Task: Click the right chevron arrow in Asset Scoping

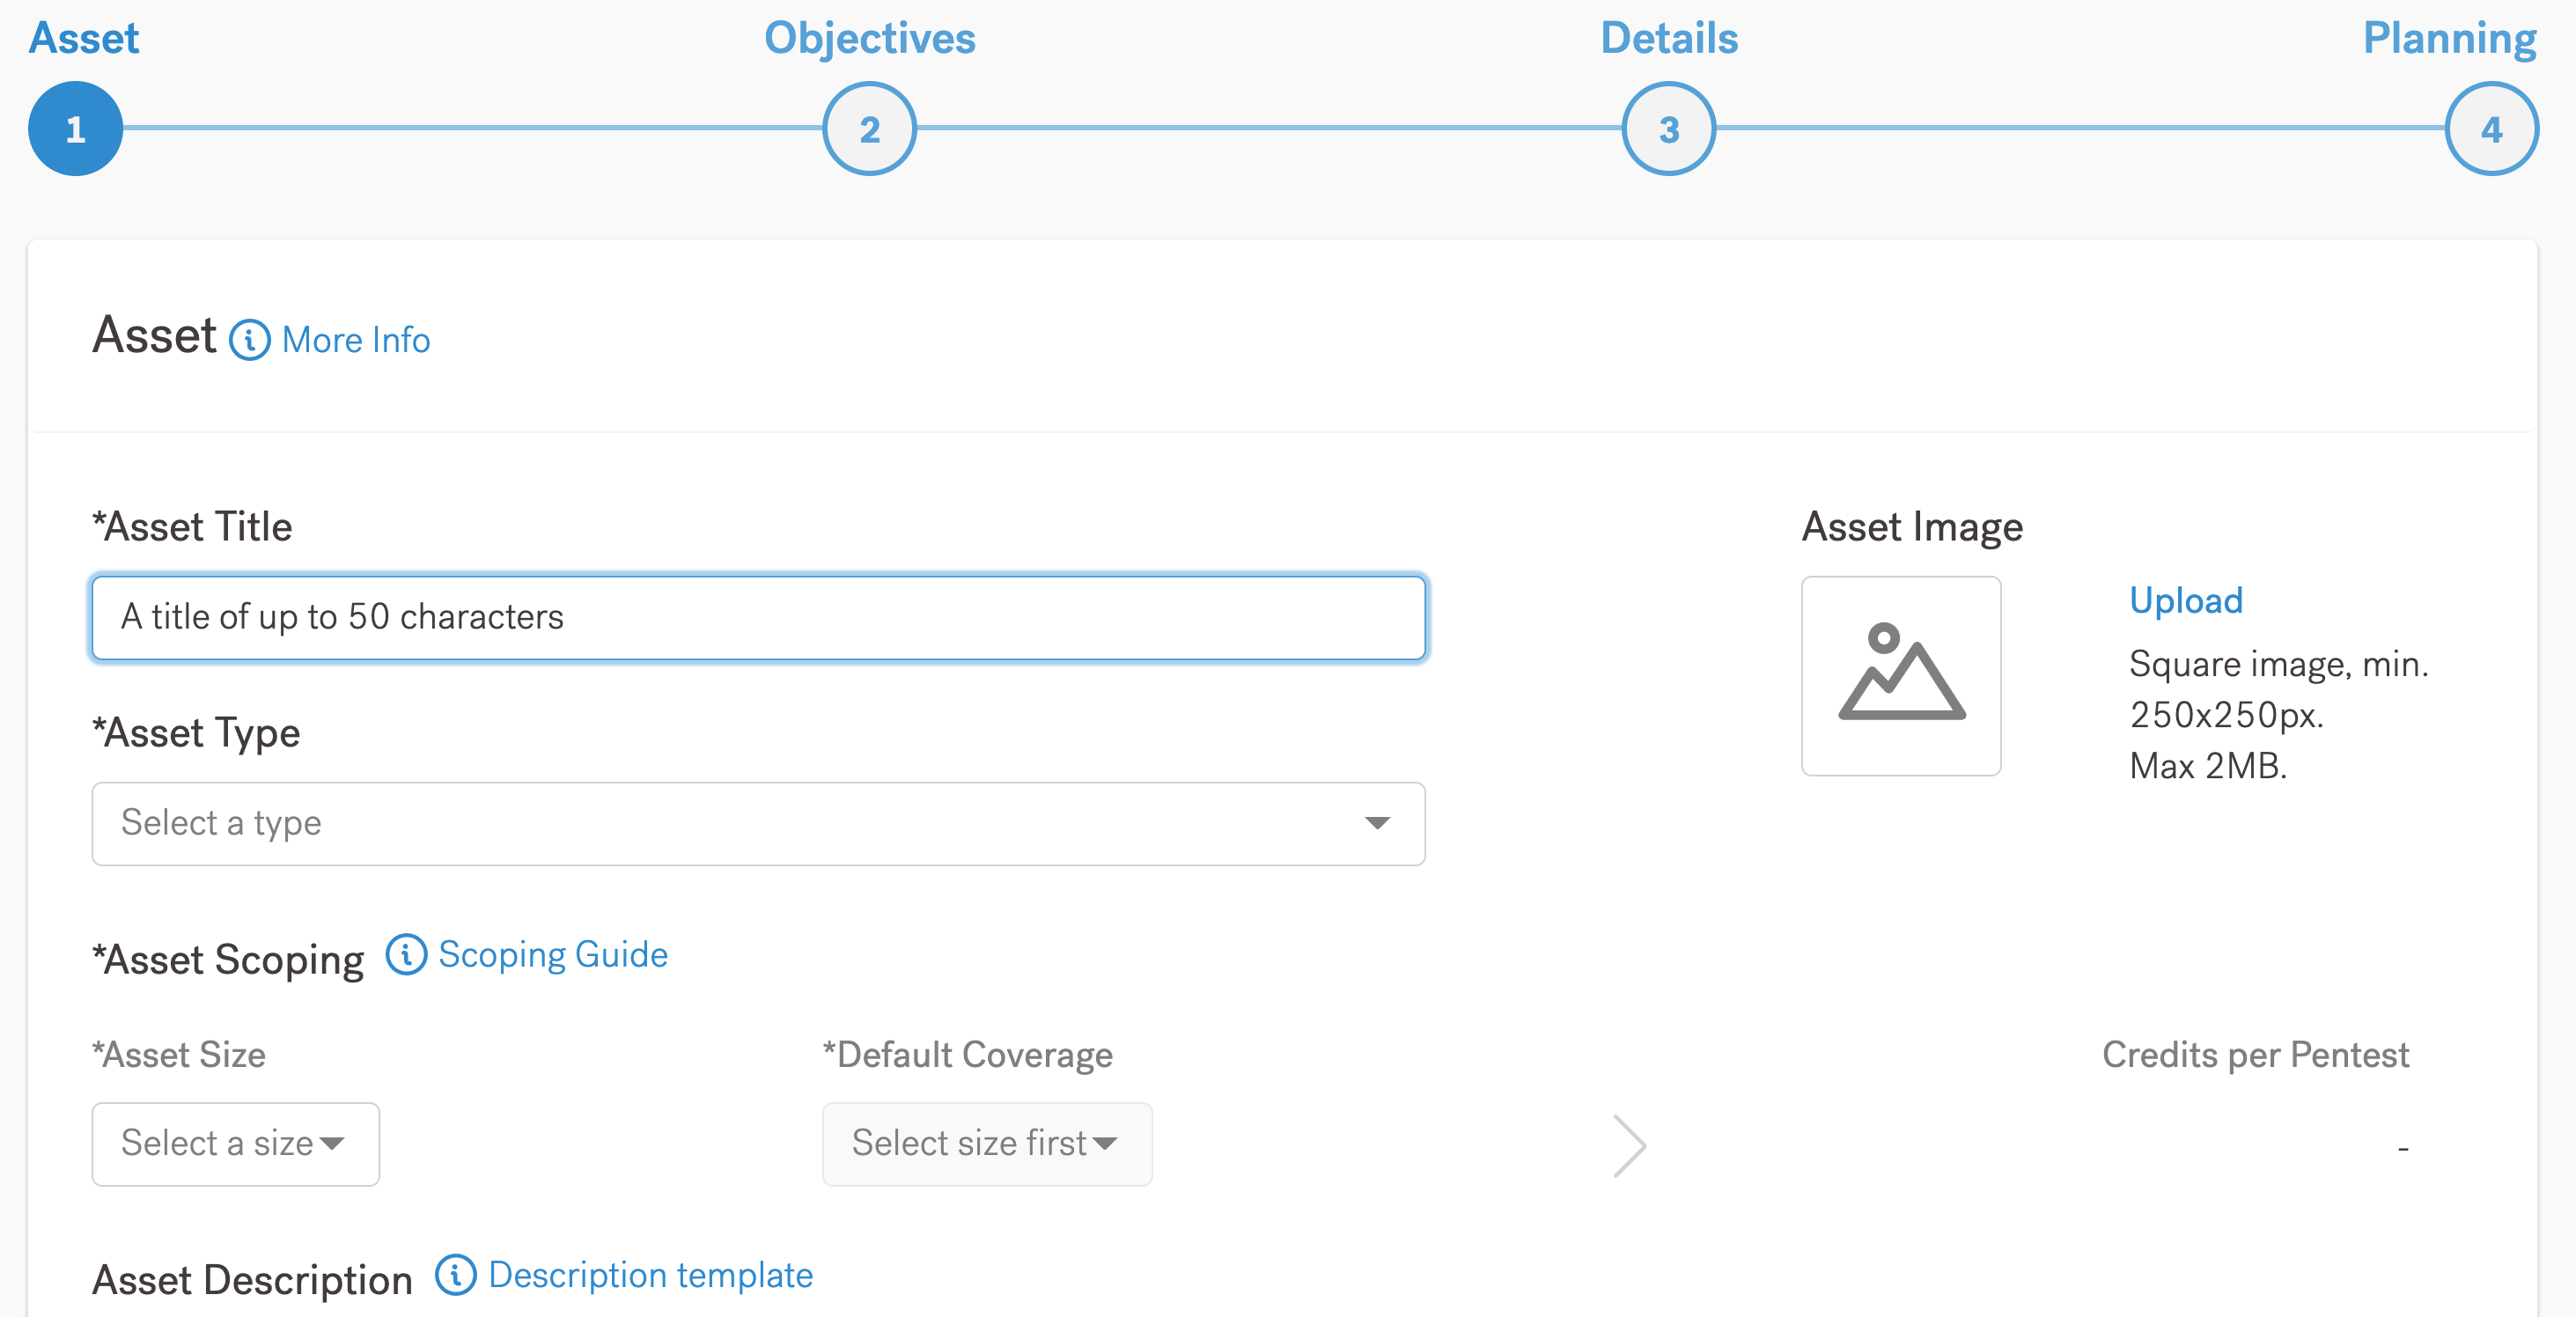Action: (x=1629, y=1145)
